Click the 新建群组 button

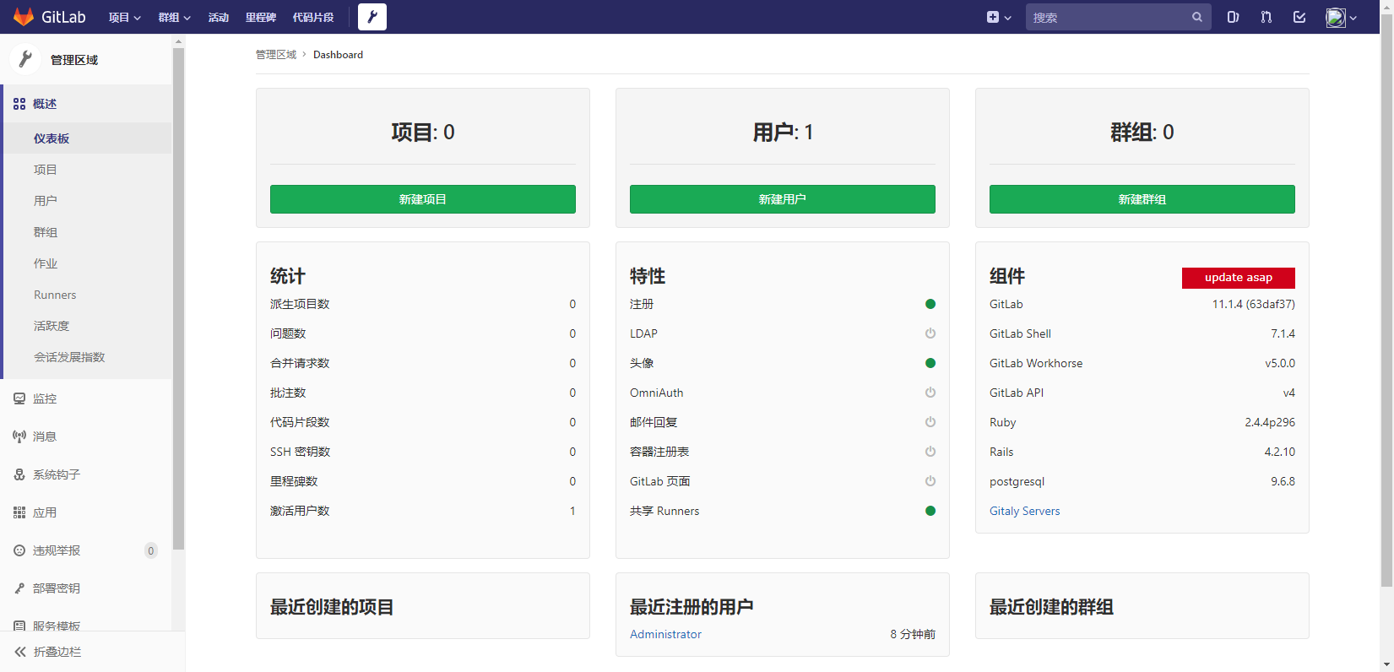pyautogui.click(x=1142, y=199)
